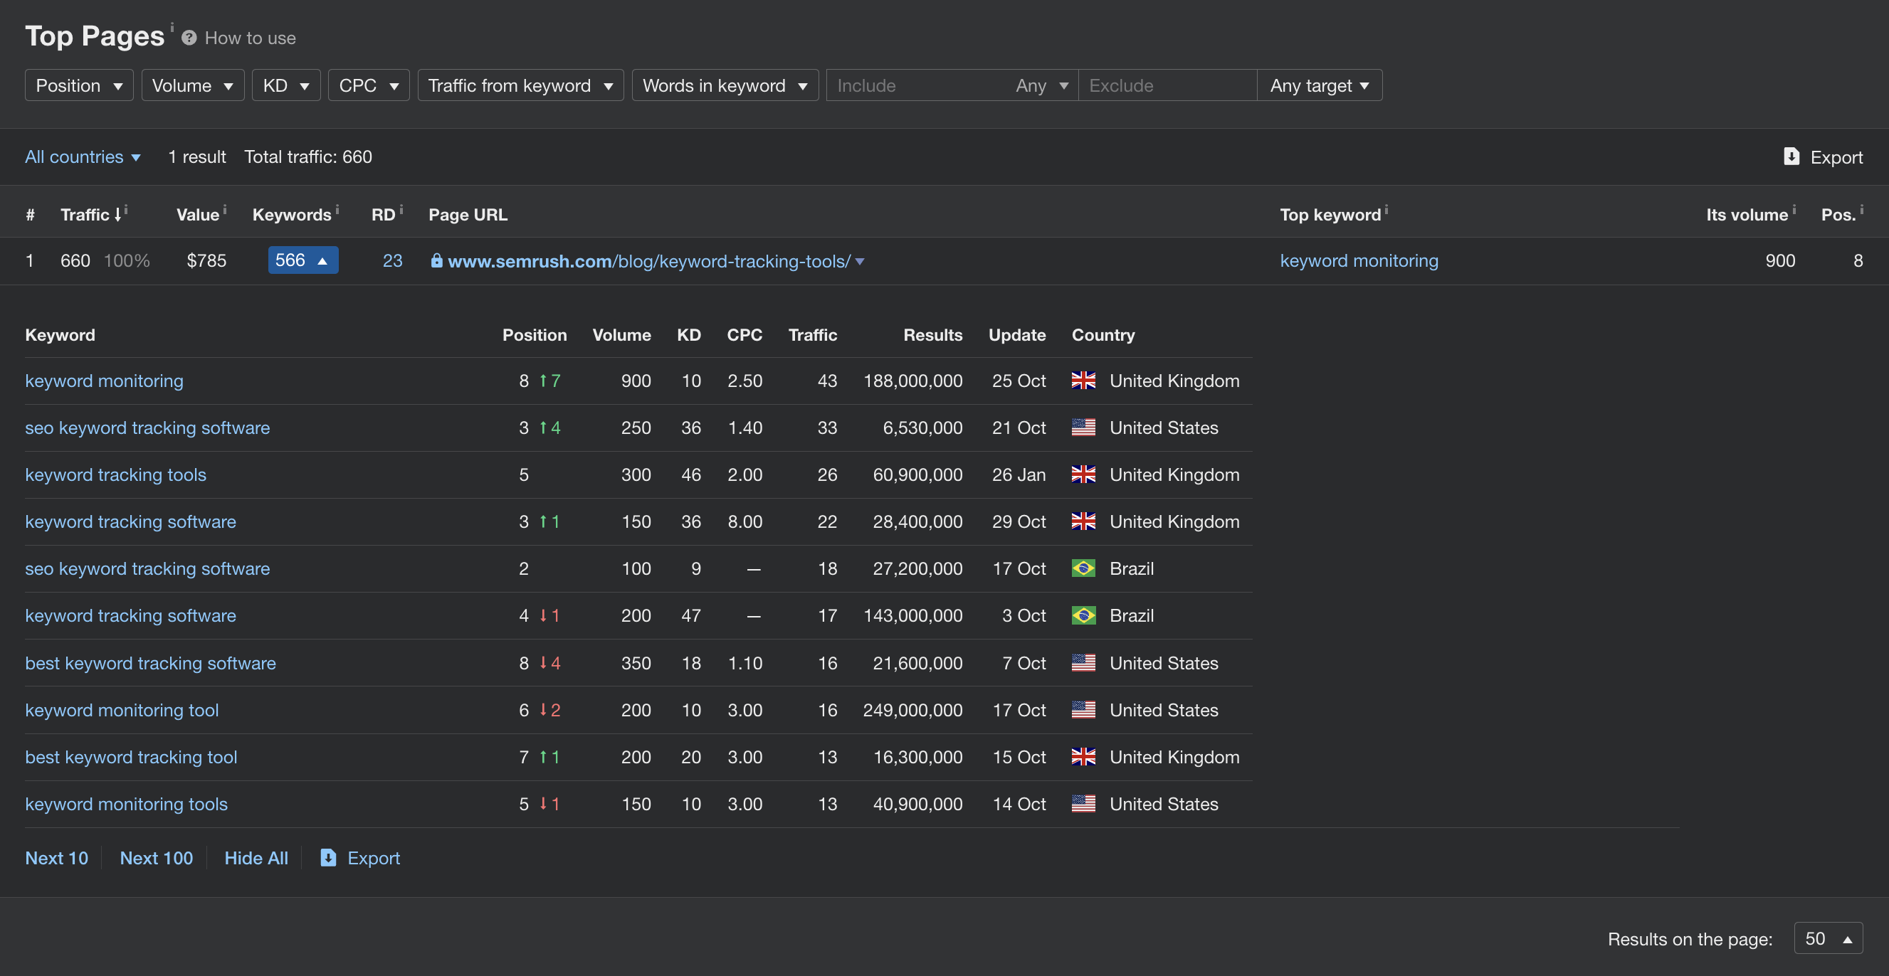
Task: Open the Volume filter dropdown
Action: pyautogui.click(x=193, y=85)
